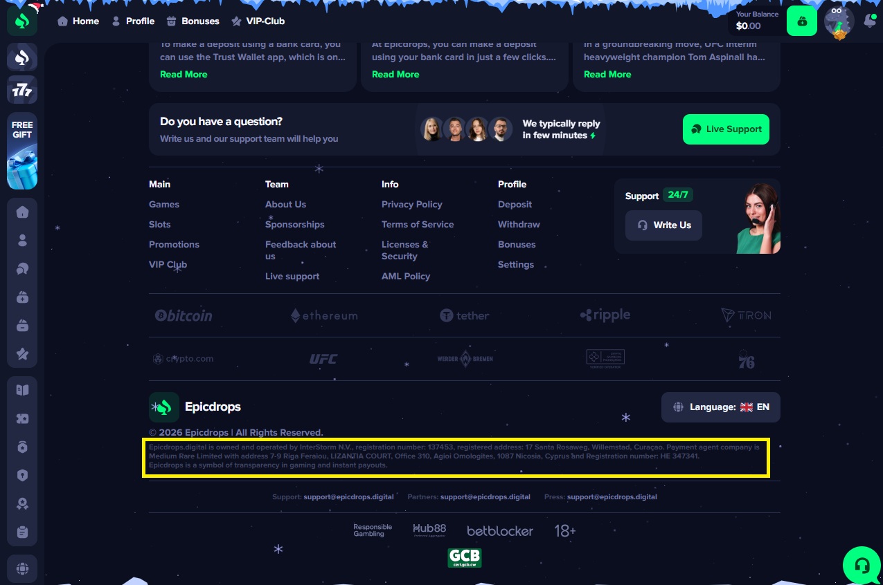This screenshot has height=585, width=883.
Task: Click the Write Us support button
Action: (663, 225)
